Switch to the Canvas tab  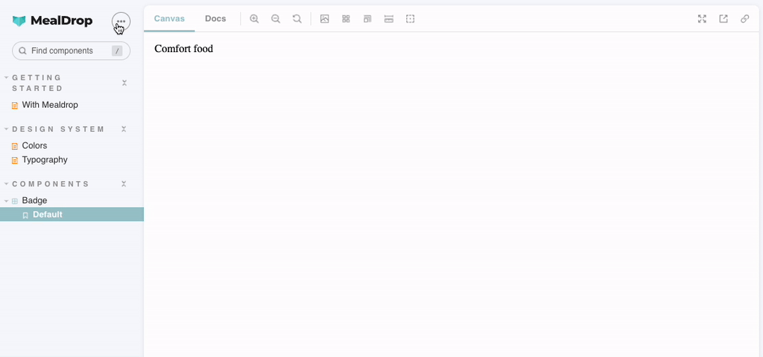(169, 19)
